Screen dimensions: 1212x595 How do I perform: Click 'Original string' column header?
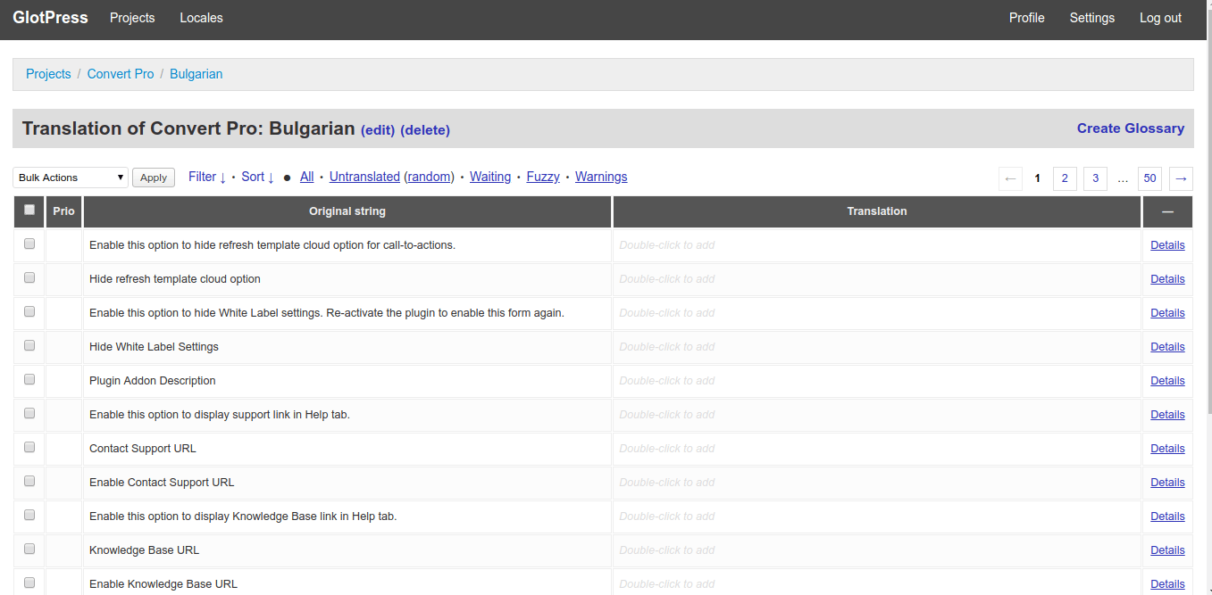click(x=347, y=211)
